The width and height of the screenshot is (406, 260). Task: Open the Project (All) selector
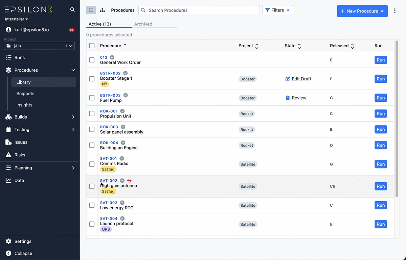[x=39, y=46]
